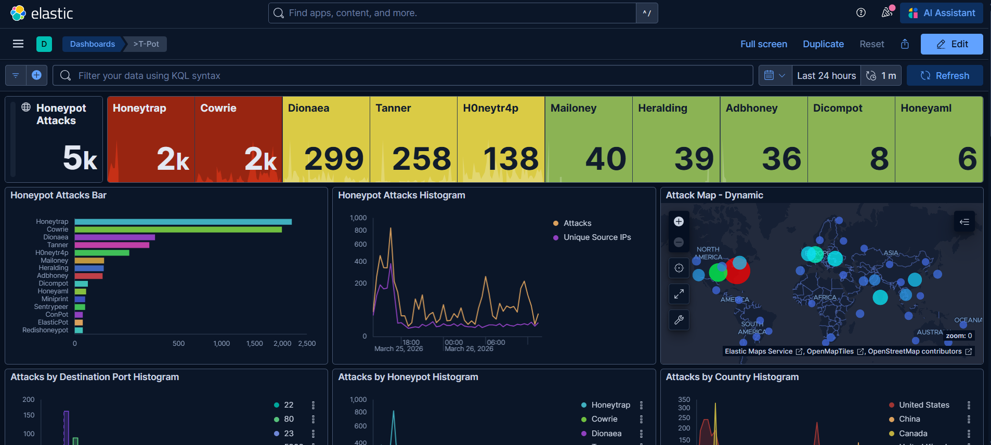Open the D space selector avatar
Viewport: 991px width, 445px height.
44,44
